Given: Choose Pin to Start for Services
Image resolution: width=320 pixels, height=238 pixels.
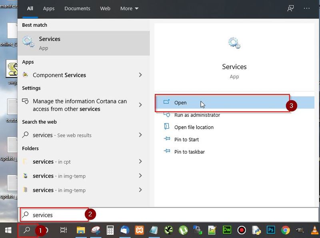Looking at the screenshot, I should click(234, 140).
